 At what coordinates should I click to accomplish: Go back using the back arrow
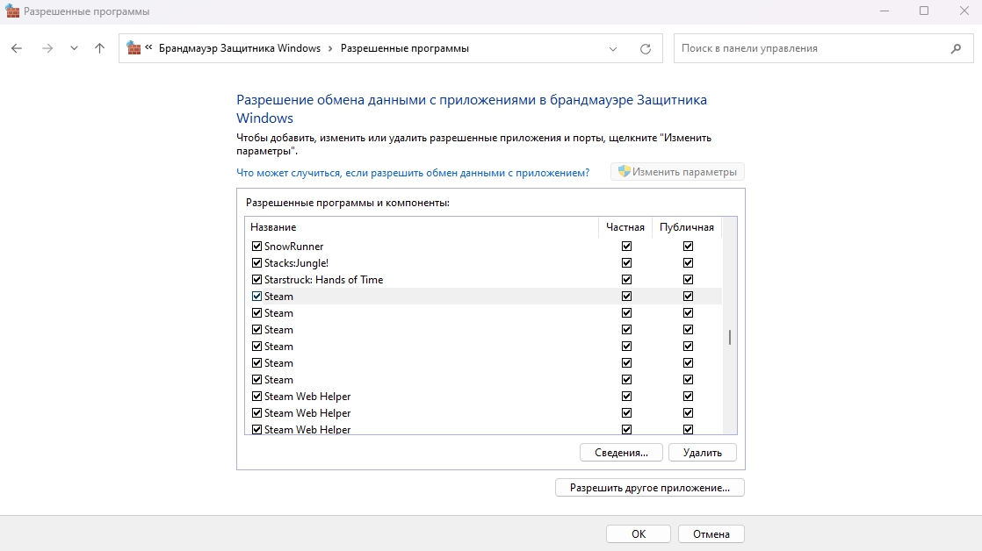(17, 48)
